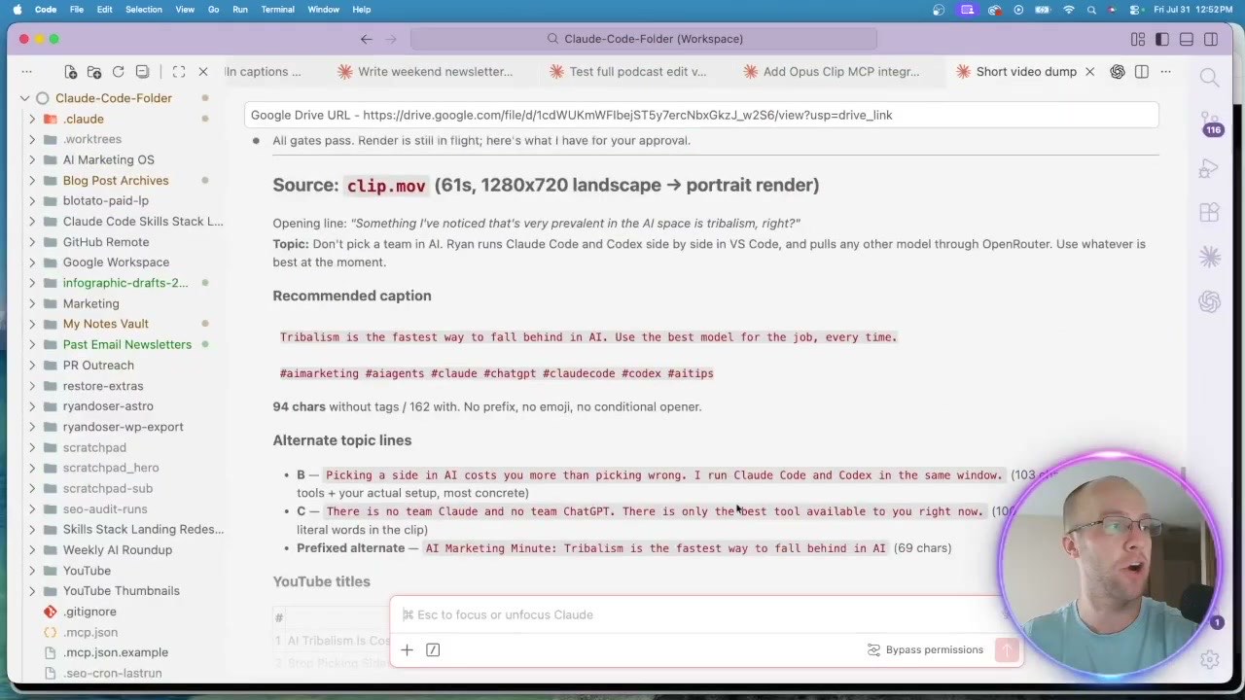This screenshot has height=700, width=1245.
Task: Expand the Past Email Newsletters folder
Action: (x=32, y=344)
